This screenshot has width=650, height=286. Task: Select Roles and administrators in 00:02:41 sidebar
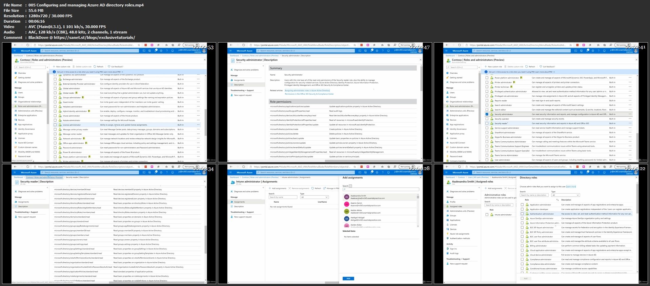462,106
